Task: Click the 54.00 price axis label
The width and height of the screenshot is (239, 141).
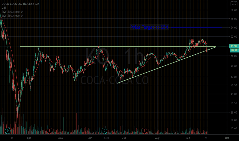Action: (234, 28)
